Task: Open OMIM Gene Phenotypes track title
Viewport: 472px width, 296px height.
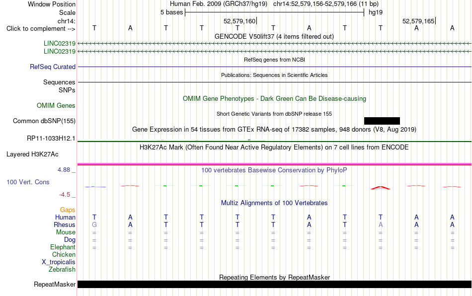Action: [274, 99]
